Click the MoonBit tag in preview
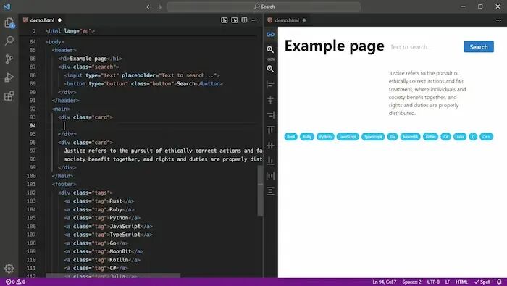 click(411, 137)
